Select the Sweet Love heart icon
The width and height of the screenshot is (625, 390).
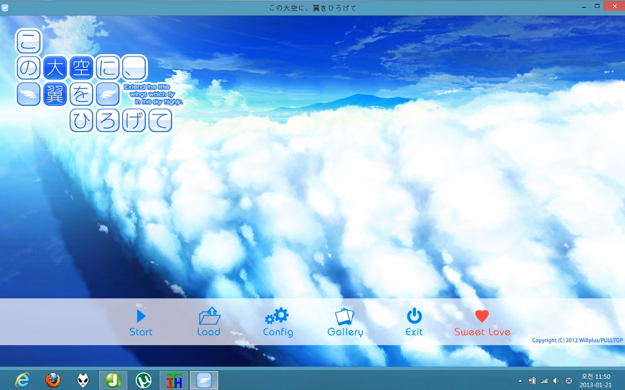tap(482, 316)
